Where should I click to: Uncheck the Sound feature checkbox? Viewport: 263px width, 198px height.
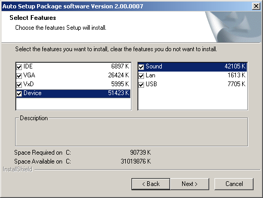[141, 67]
